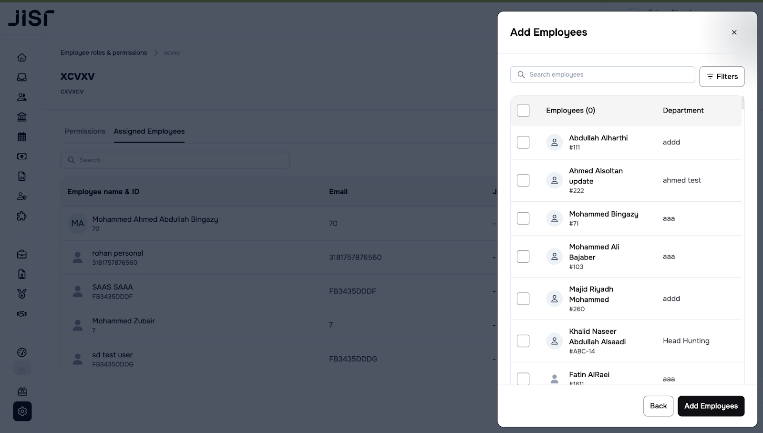The image size is (763, 433).
Task: Open the briefcase icon in sidebar
Action: coord(22,255)
